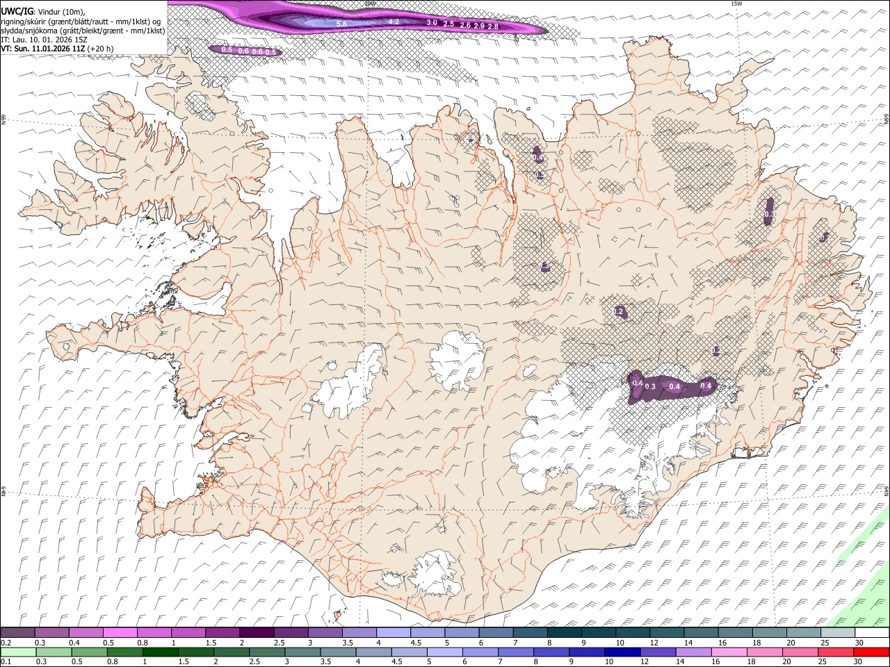The width and height of the screenshot is (890, 667).
Task: Click the 'slydda/snjókoma (grátt/bleikt/grænt' description line
Action: (x=83, y=31)
